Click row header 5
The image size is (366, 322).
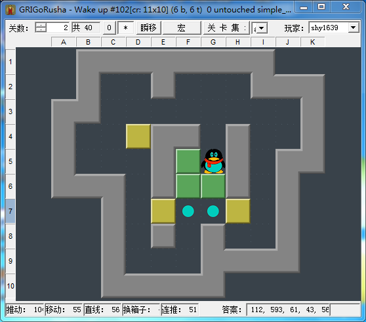click(10, 161)
